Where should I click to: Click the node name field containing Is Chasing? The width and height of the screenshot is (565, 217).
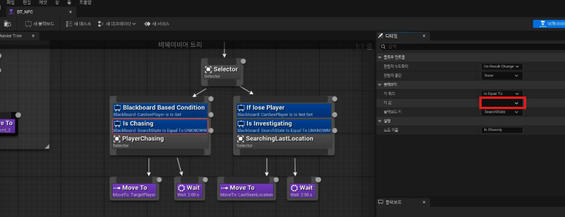click(x=502, y=130)
